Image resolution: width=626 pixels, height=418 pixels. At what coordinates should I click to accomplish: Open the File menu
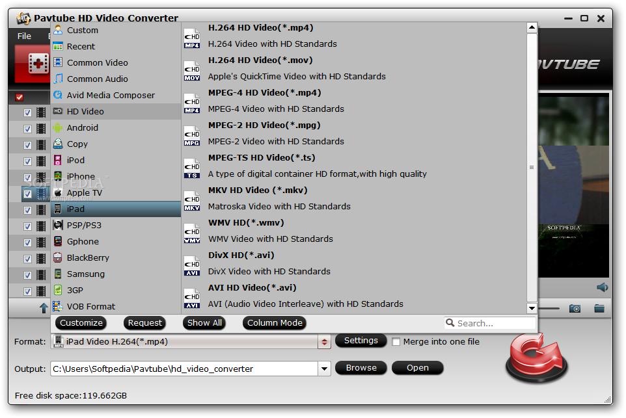point(24,36)
